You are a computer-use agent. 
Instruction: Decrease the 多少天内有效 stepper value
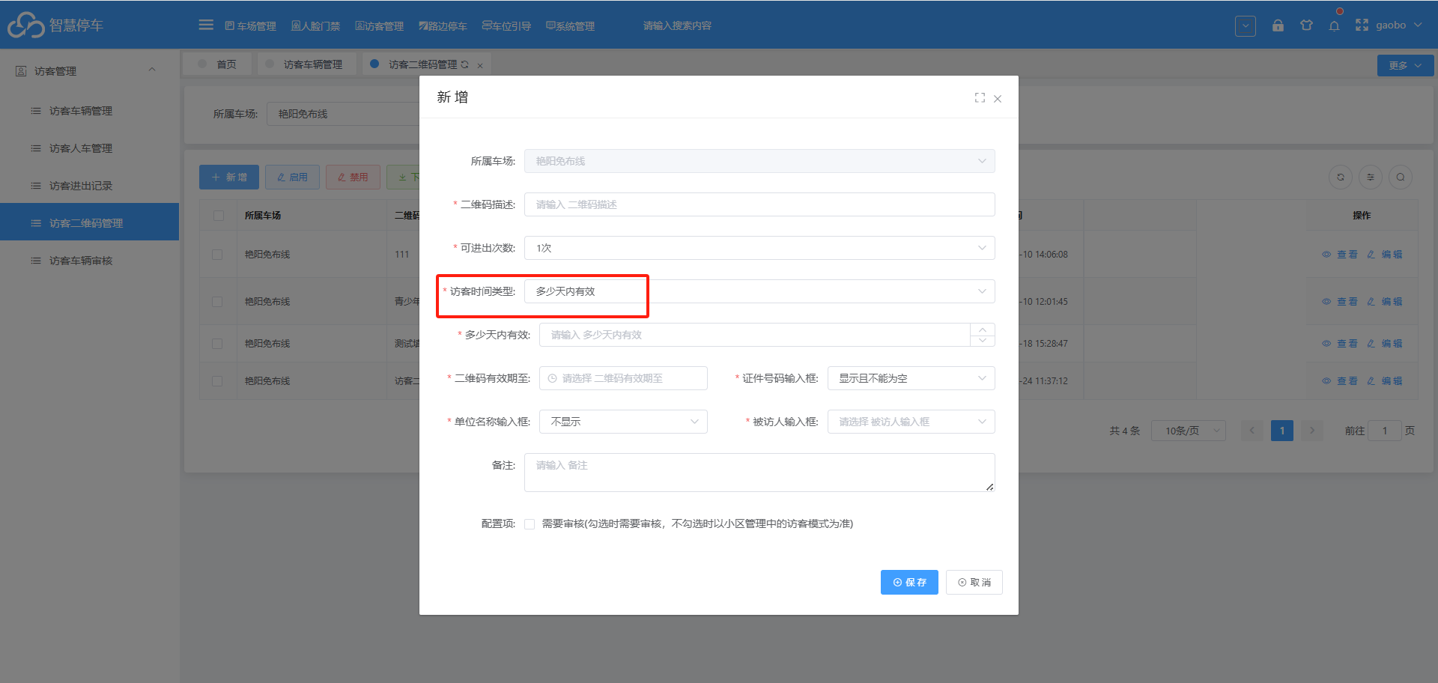point(983,341)
